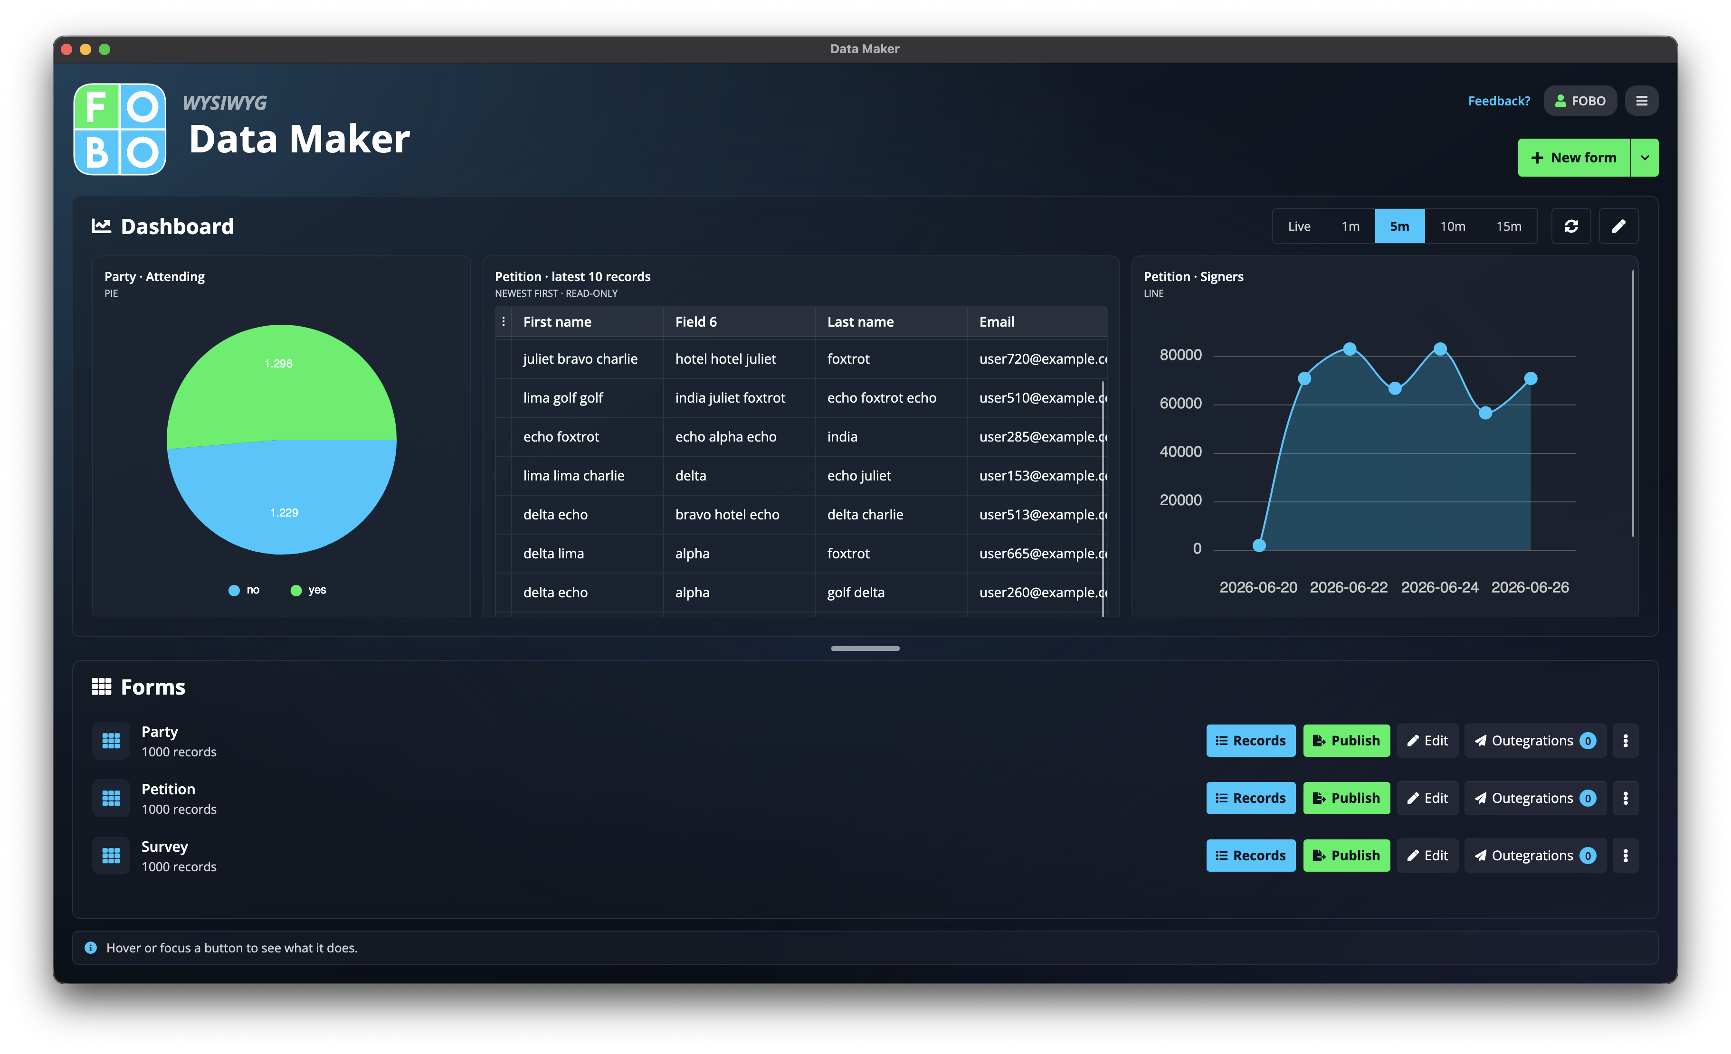Click the dashboard resize handle bar
This screenshot has width=1731, height=1054.
865,648
